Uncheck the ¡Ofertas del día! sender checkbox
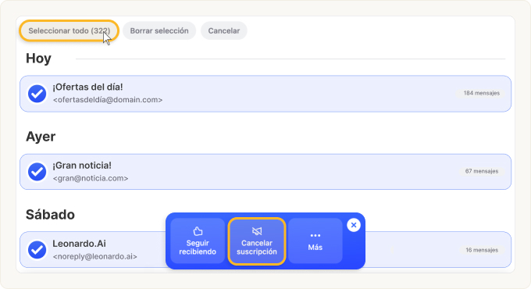The image size is (531, 289). click(x=37, y=94)
